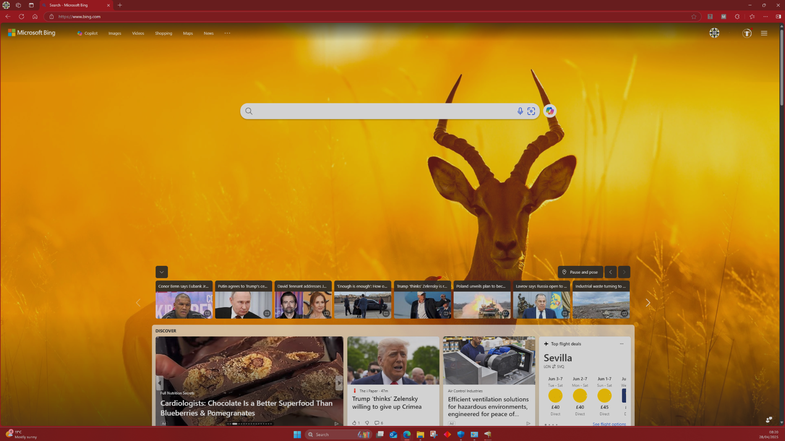Image resolution: width=785 pixels, height=441 pixels.
Task: Open Industrial waste turning to story
Action: (x=601, y=299)
